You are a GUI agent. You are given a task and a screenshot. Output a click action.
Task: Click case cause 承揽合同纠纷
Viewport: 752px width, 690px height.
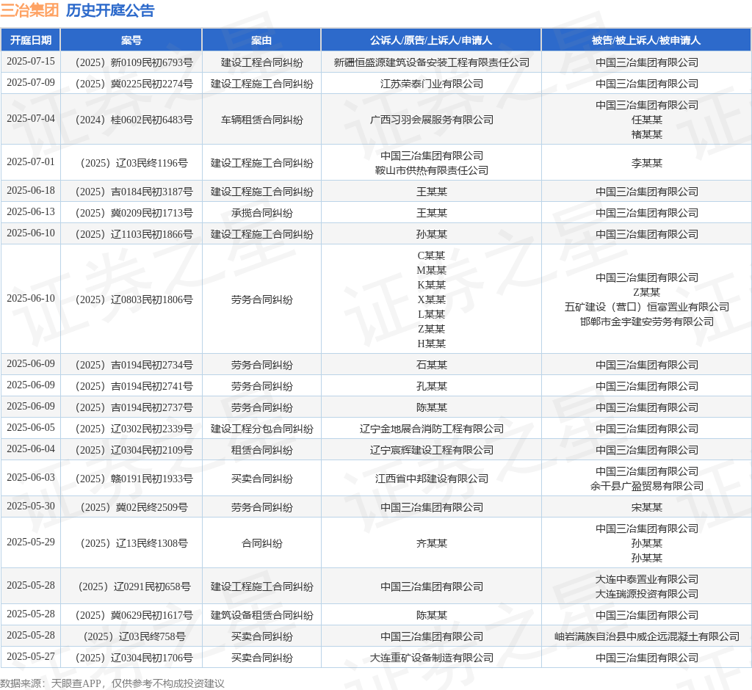coord(261,212)
